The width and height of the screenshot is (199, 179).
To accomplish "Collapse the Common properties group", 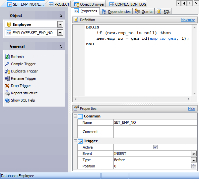I will pyautogui.click(x=75, y=116).
